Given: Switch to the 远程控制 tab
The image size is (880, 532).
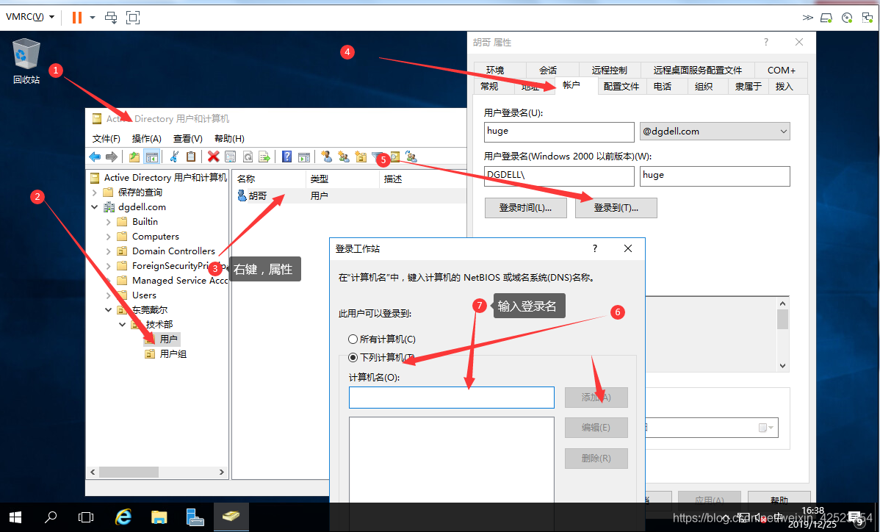Looking at the screenshot, I should tap(609, 70).
